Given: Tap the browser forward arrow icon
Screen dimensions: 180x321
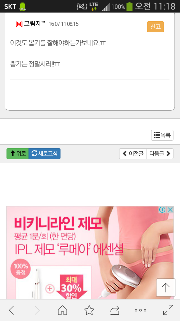Looking at the screenshot, I should tap(37, 310).
